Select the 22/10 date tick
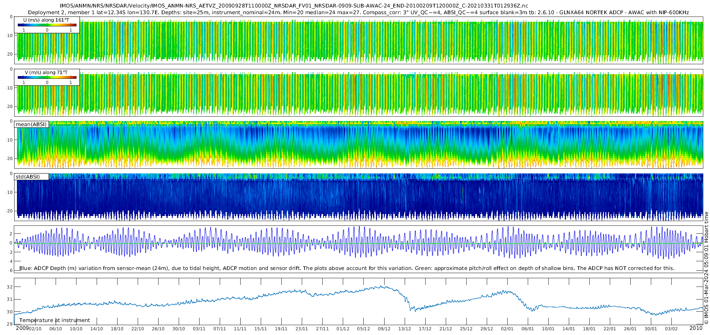710x335 pixels. coord(138,329)
